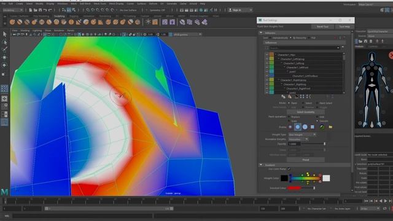Screen dimensions: 393x221
Task: Toggle the Use Color Ramp checkbox
Action: 289,169
